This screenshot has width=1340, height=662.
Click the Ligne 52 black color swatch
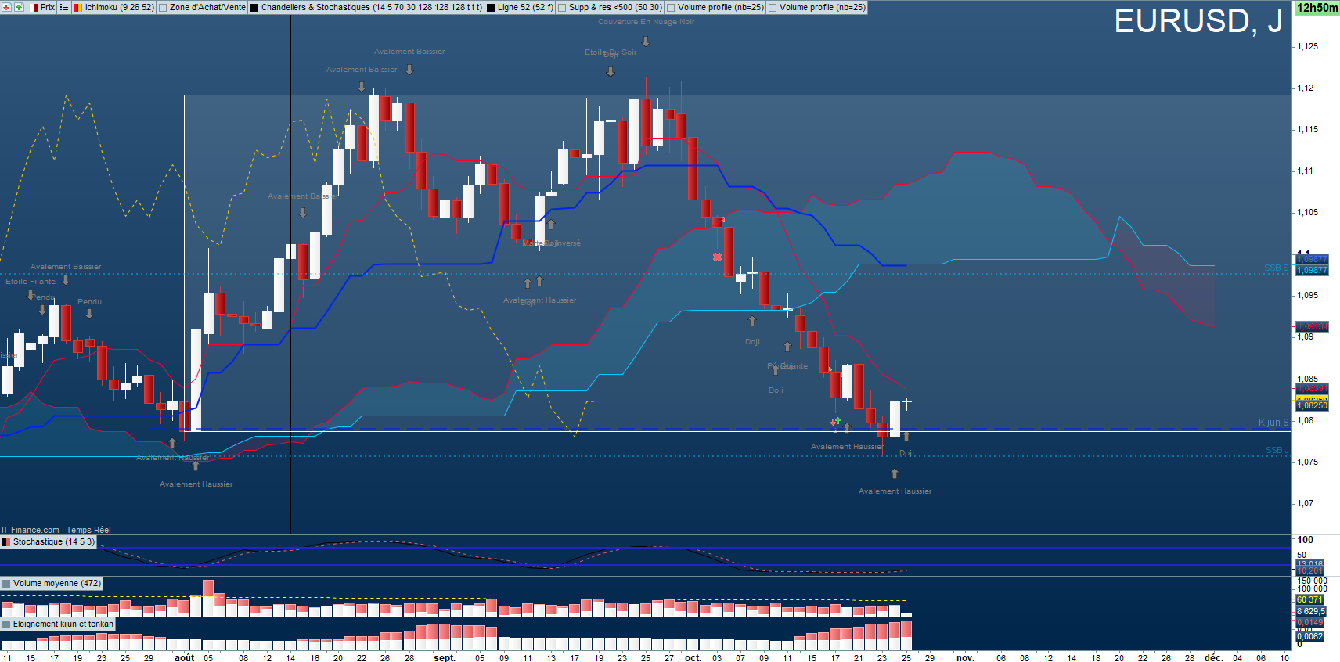coord(491,7)
